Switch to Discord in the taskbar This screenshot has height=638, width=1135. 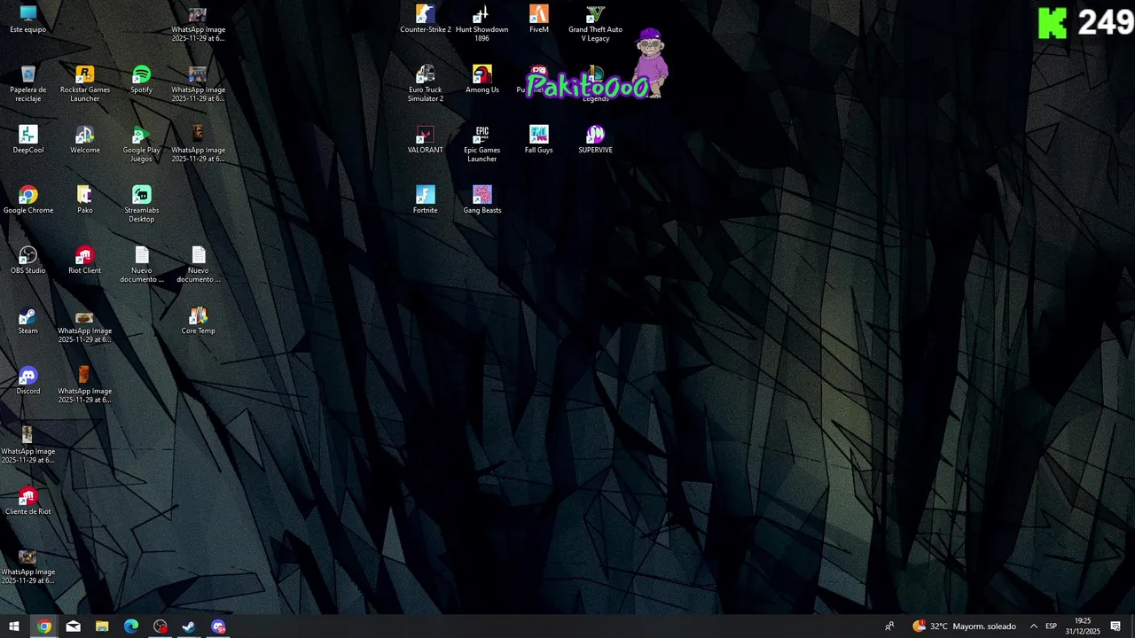[x=218, y=626]
